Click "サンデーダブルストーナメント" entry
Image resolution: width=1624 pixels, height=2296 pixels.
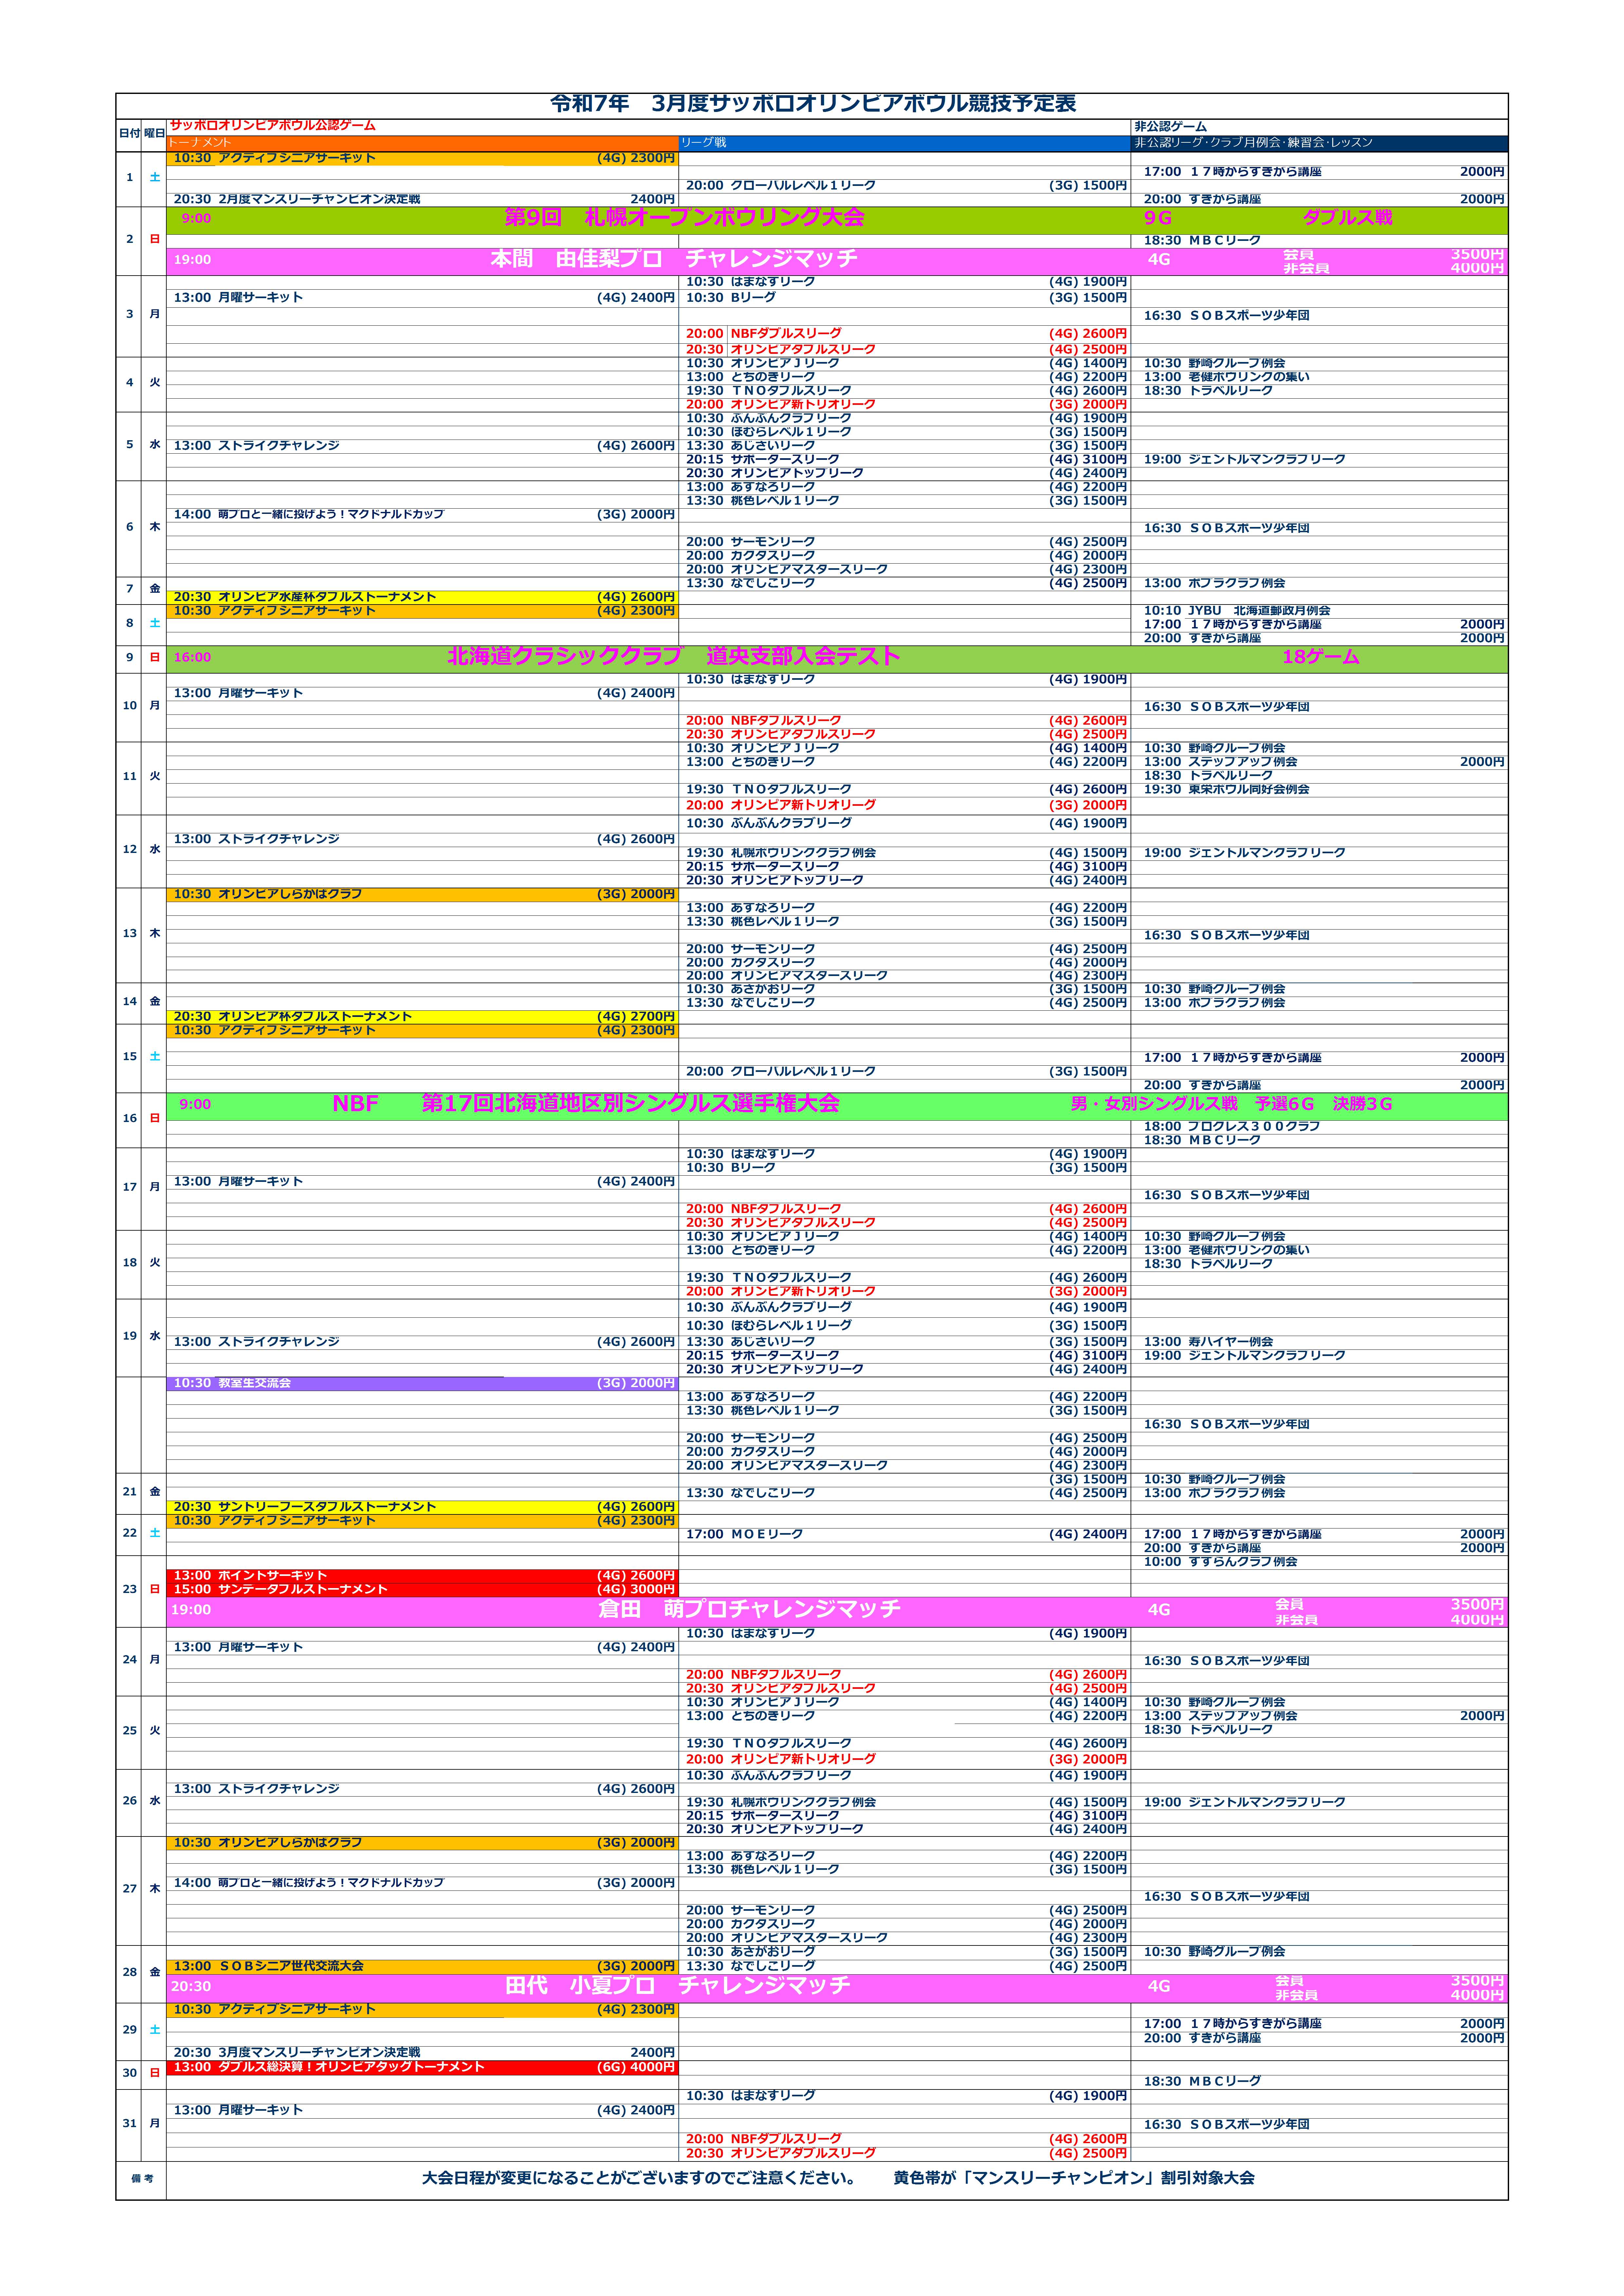click(302, 1589)
